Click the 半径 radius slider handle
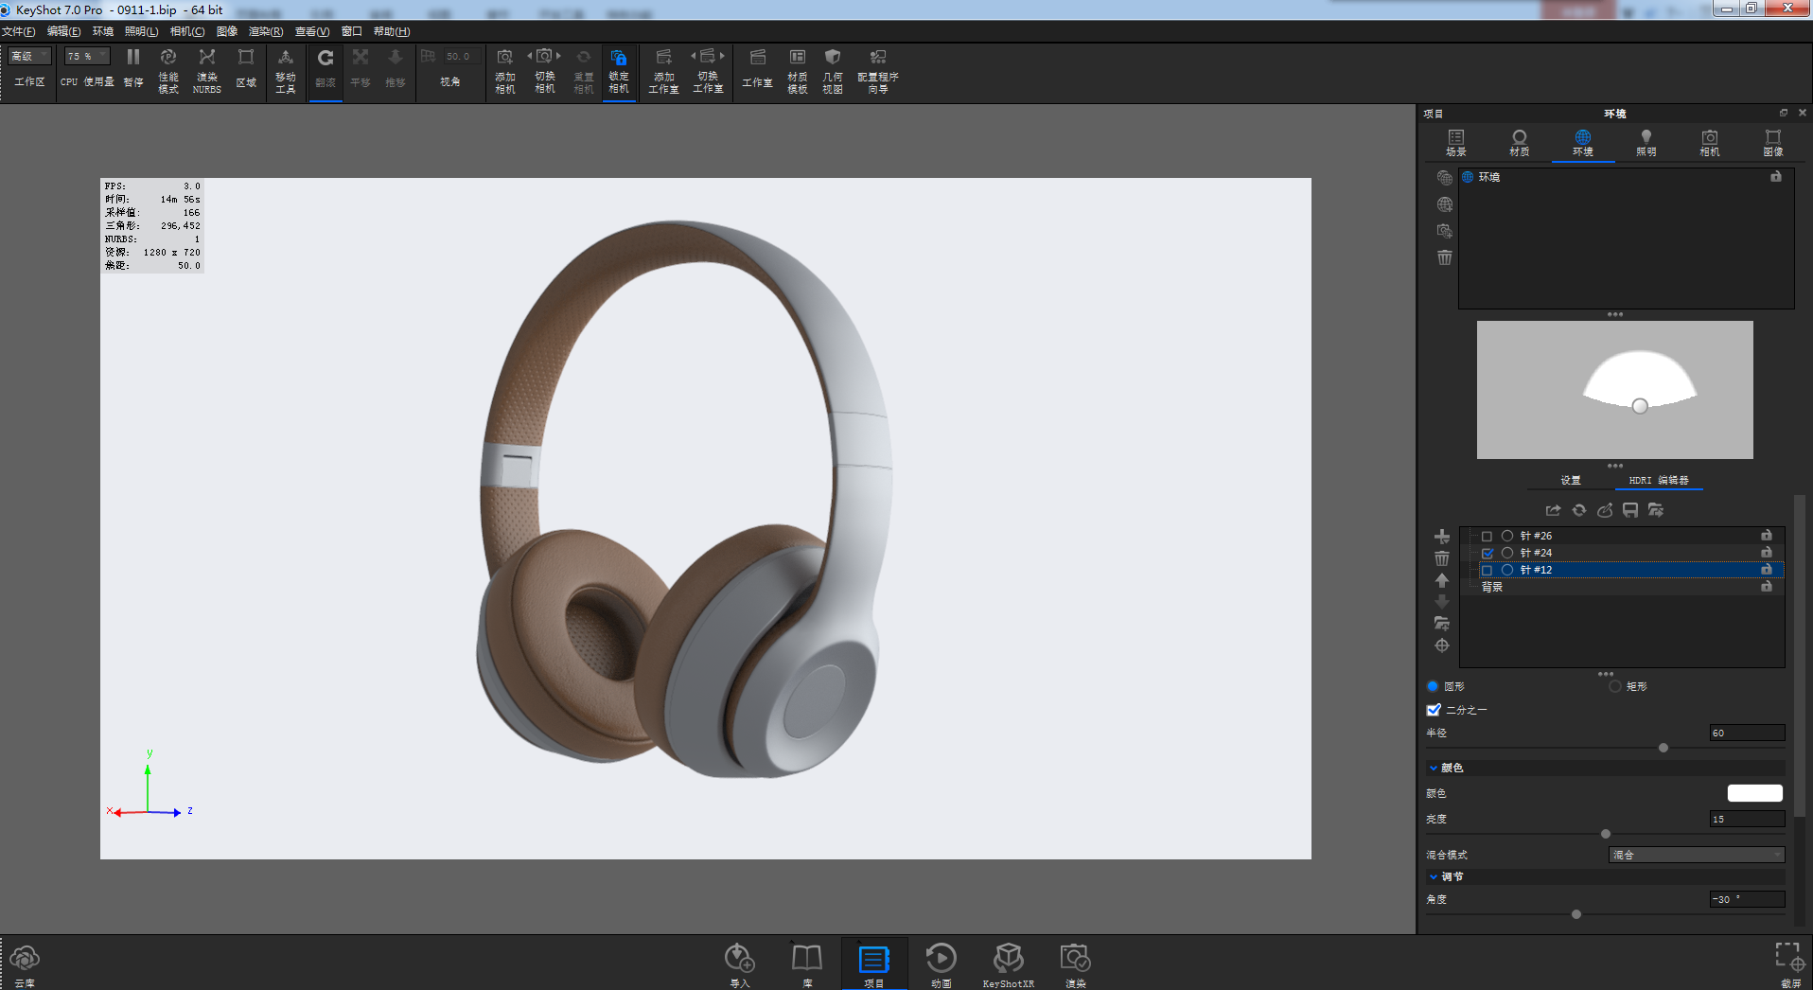 pyautogui.click(x=1663, y=748)
